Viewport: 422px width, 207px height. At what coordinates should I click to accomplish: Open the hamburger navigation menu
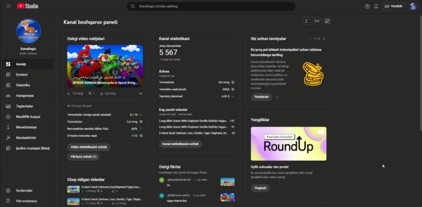8,6
